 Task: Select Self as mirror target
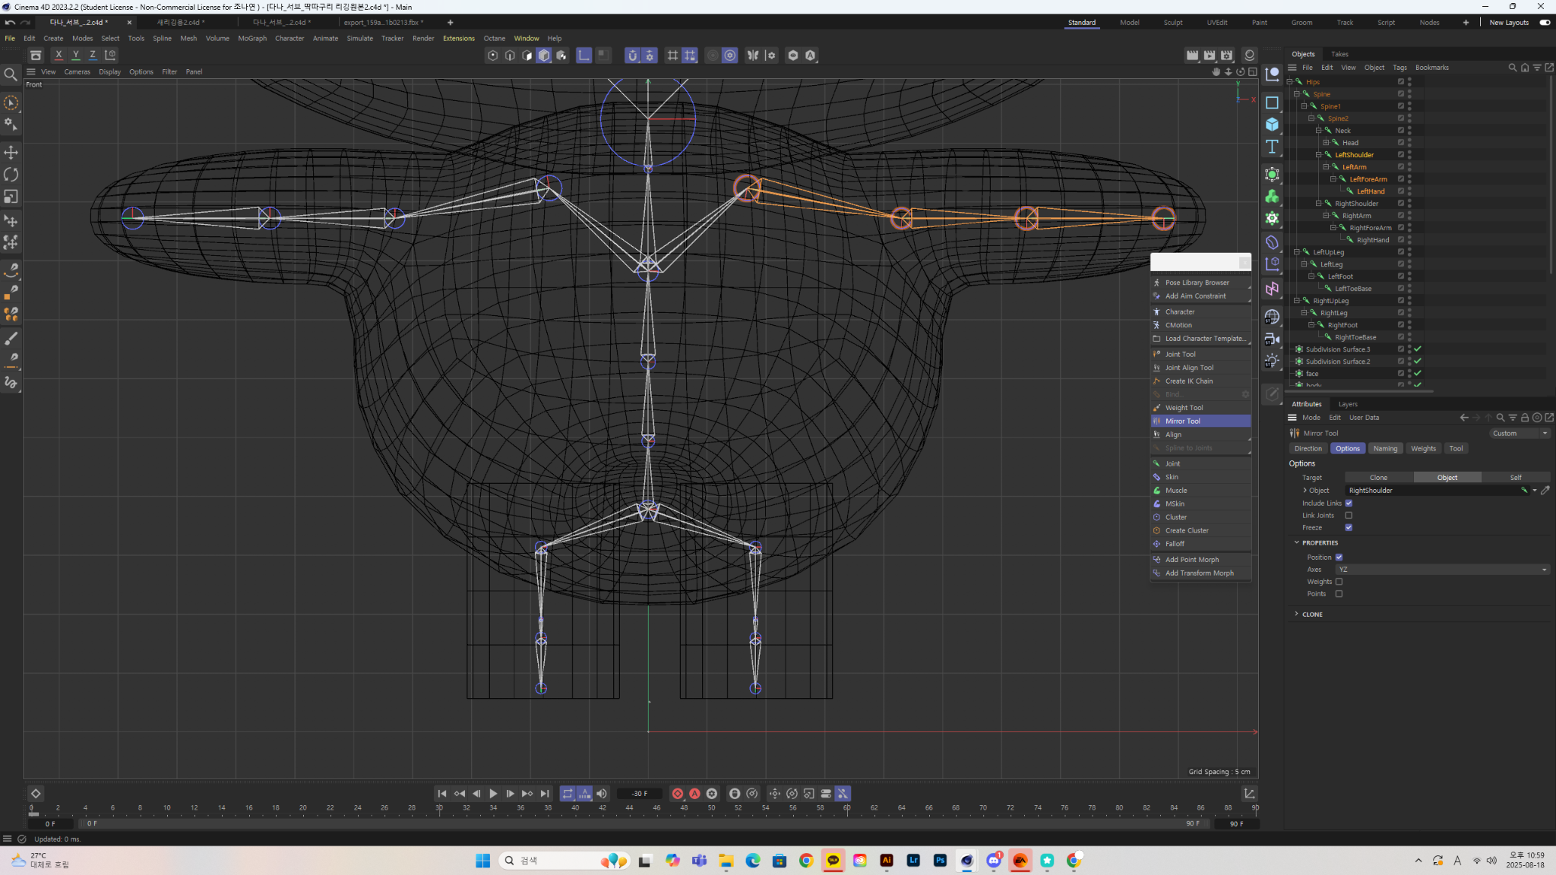(x=1516, y=478)
